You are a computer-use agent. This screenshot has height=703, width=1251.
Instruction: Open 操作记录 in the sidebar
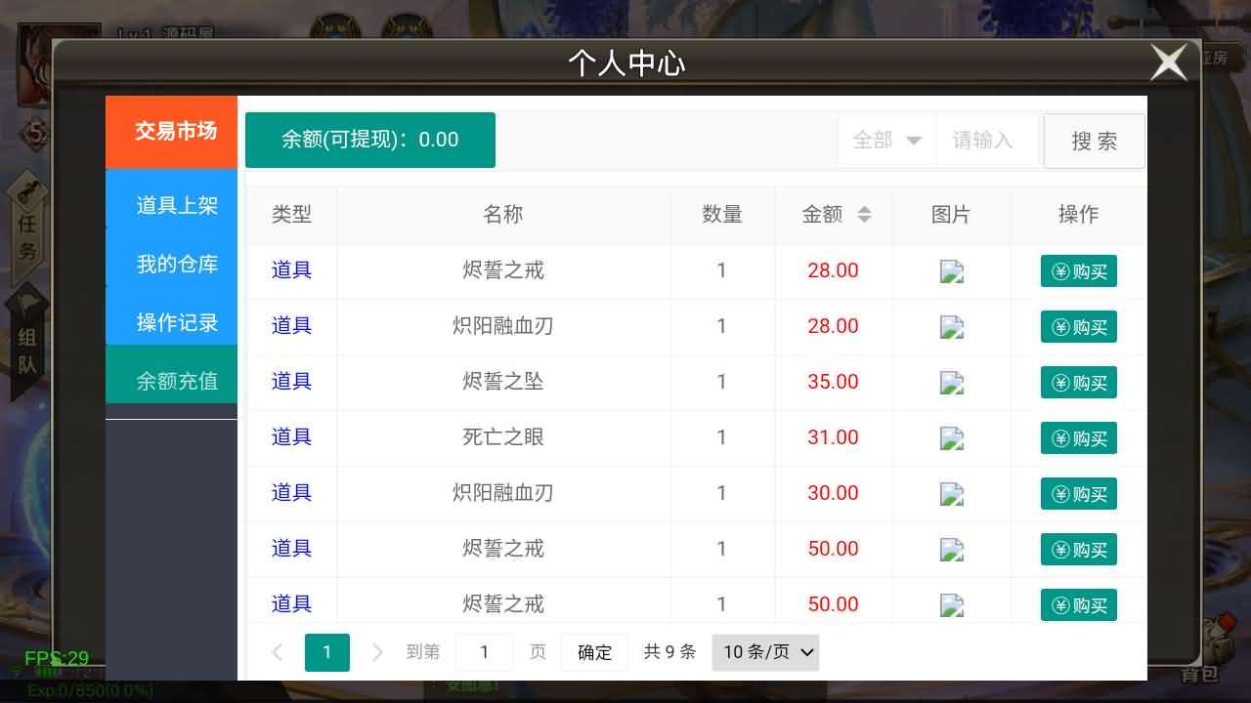pyautogui.click(x=175, y=323)
